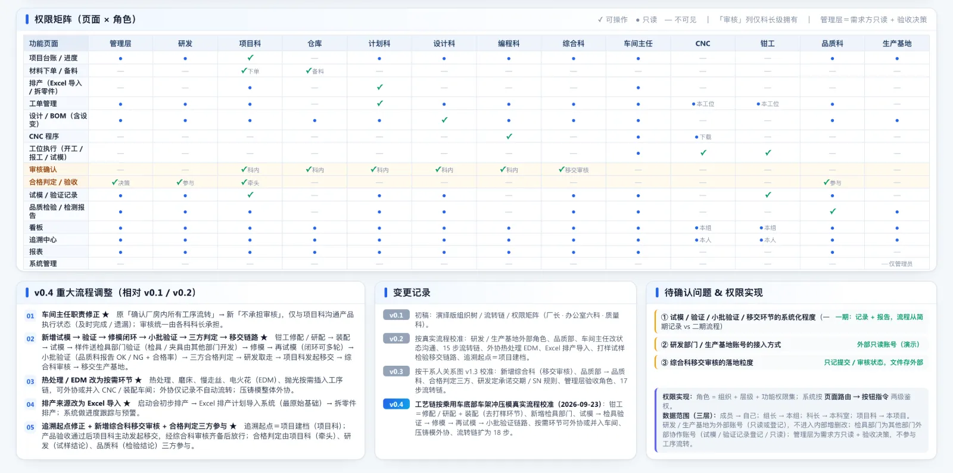This screenshot has width=953, height=473.
Task: Click the v0.4 version badge in 变更记录
Action: click(x=396, y=404)
